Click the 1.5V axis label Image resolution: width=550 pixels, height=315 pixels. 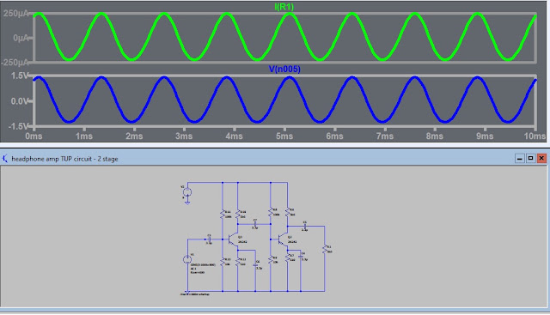(x=20, y=76)
